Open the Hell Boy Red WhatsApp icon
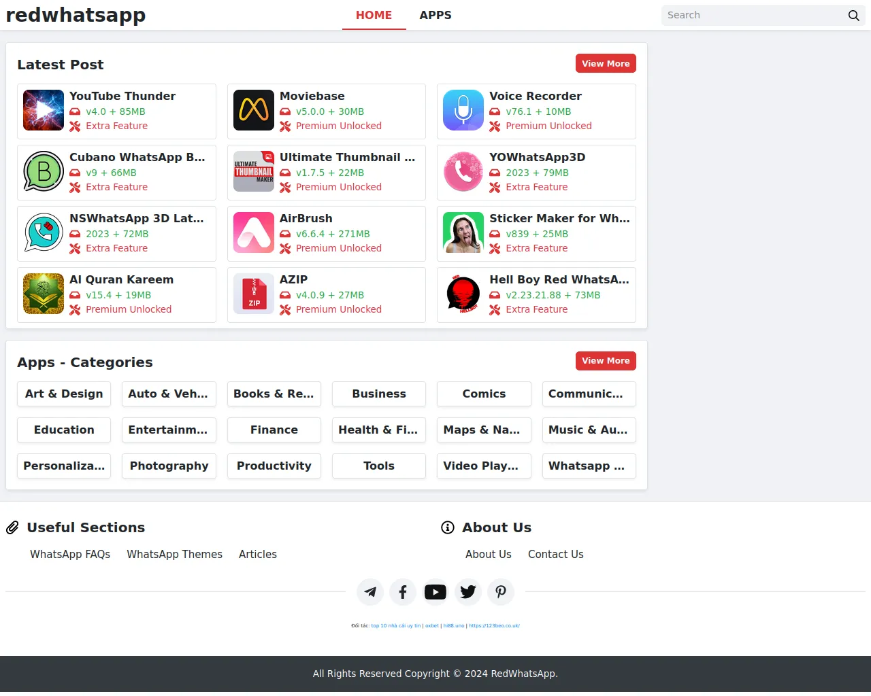Viewport: 871px width, 696px height. point(463,294)
